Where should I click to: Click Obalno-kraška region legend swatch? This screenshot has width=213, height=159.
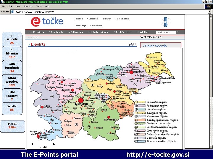click(x=141, y=141)
